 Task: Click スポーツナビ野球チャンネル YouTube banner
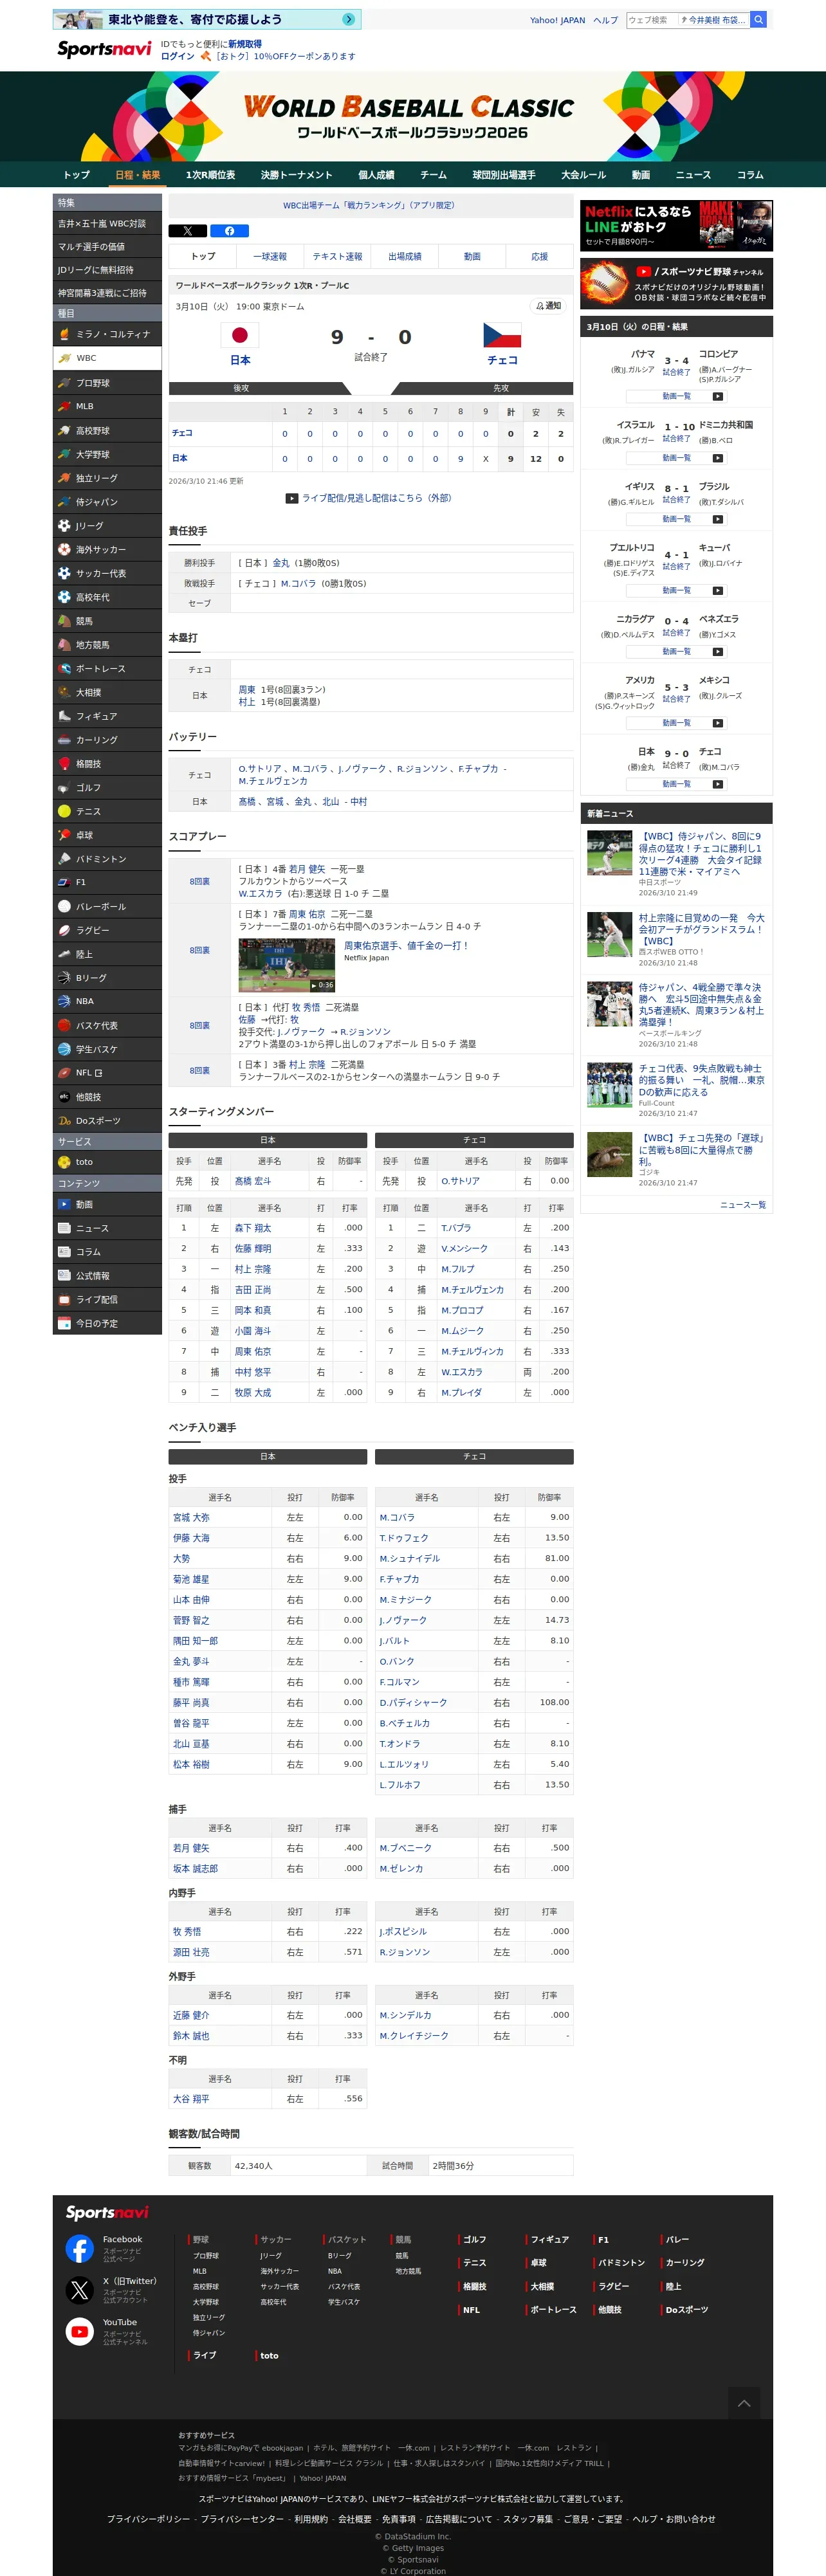point(676,284)
